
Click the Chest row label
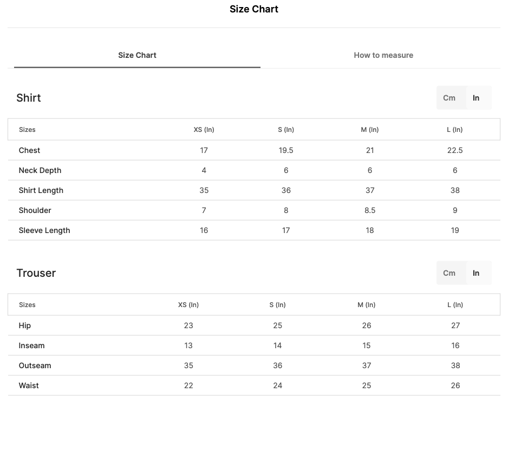pyautogui.click(x=29, y=150)
